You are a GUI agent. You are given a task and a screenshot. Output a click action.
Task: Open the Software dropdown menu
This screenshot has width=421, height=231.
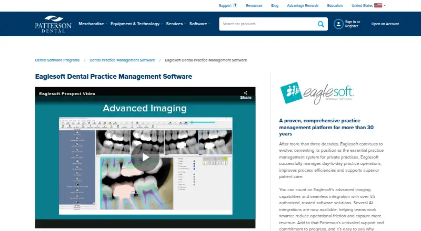pos(200,24)
